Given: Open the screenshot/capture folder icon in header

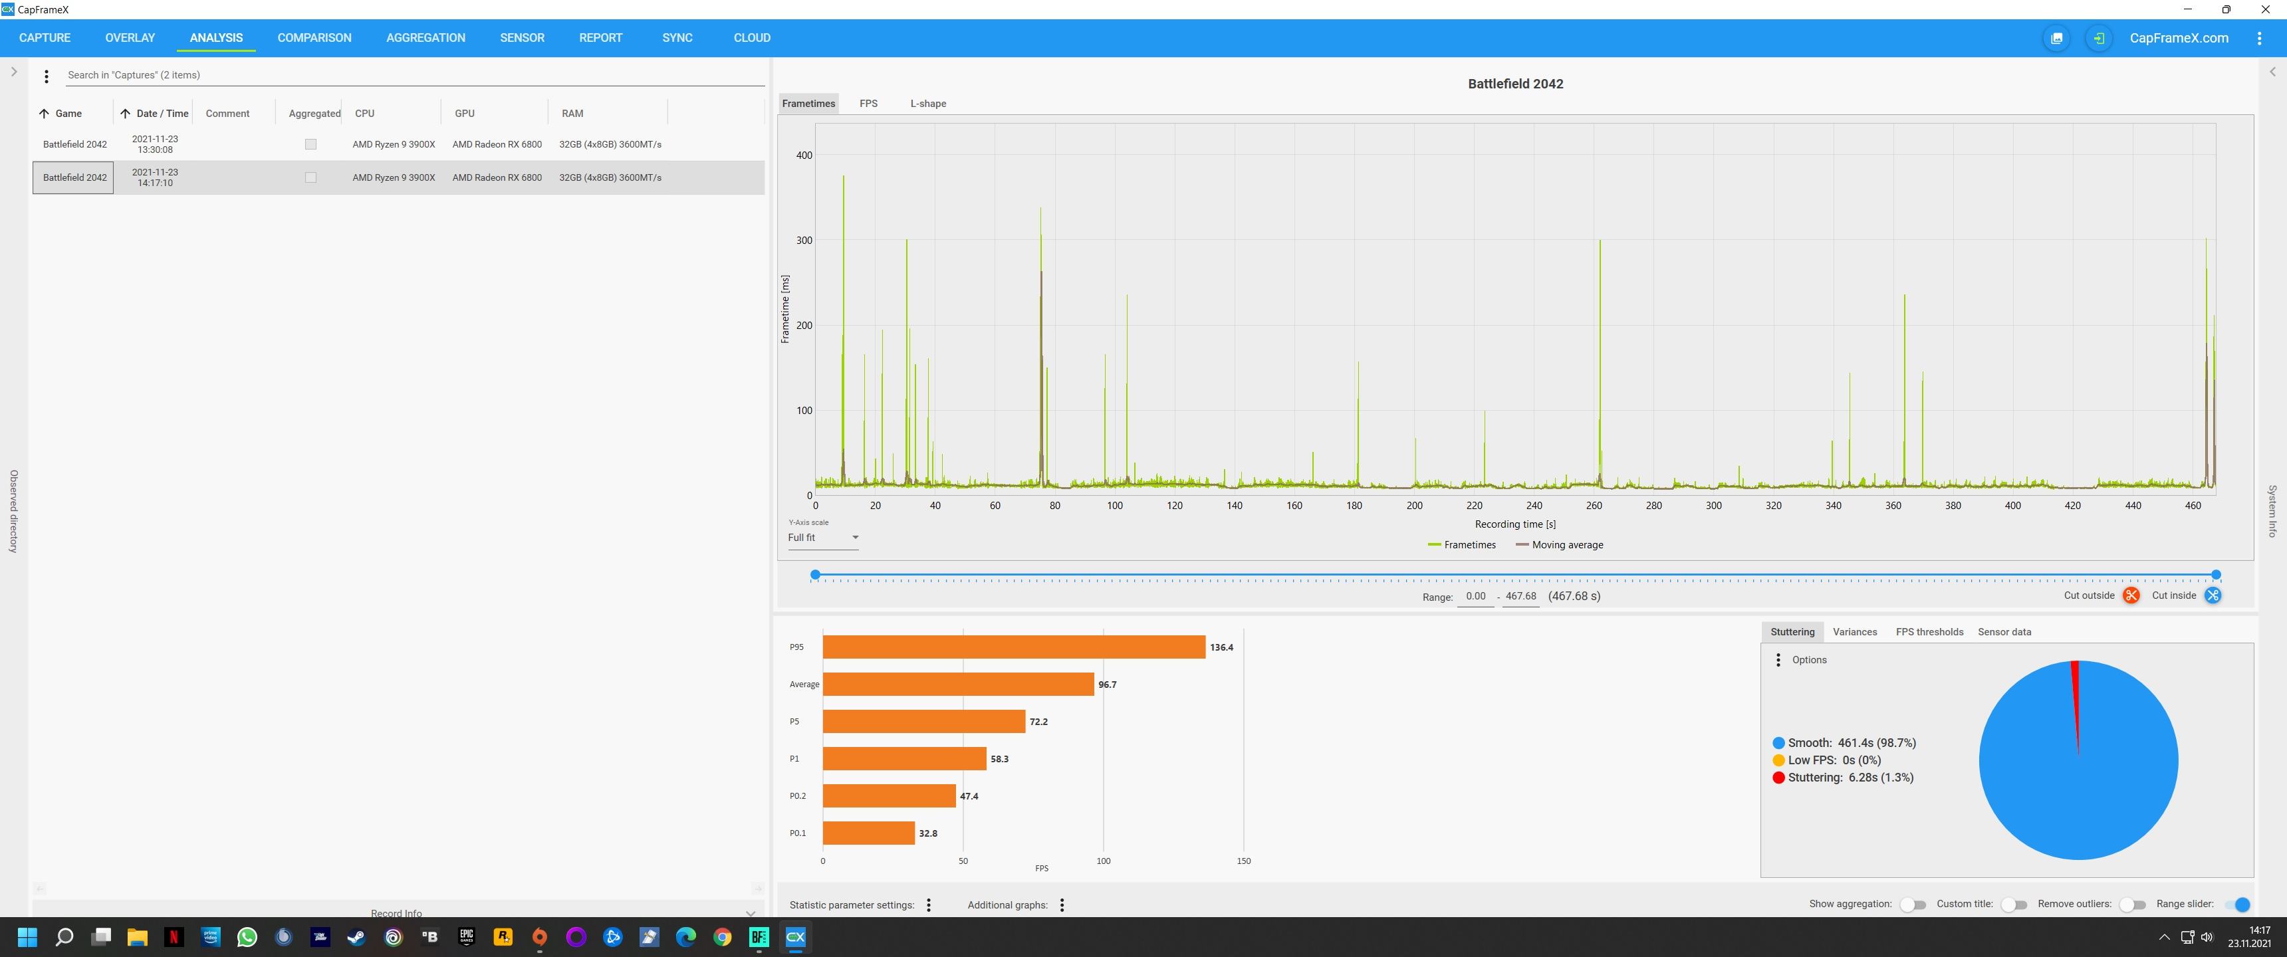Looking at the screenshot, I should pos(2056,38).
